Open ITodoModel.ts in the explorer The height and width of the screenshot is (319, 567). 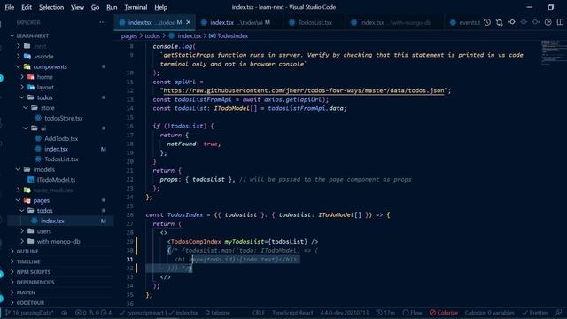click(x=56, y=180)
